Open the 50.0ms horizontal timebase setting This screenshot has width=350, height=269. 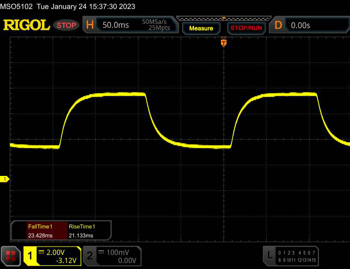[116, 25]
